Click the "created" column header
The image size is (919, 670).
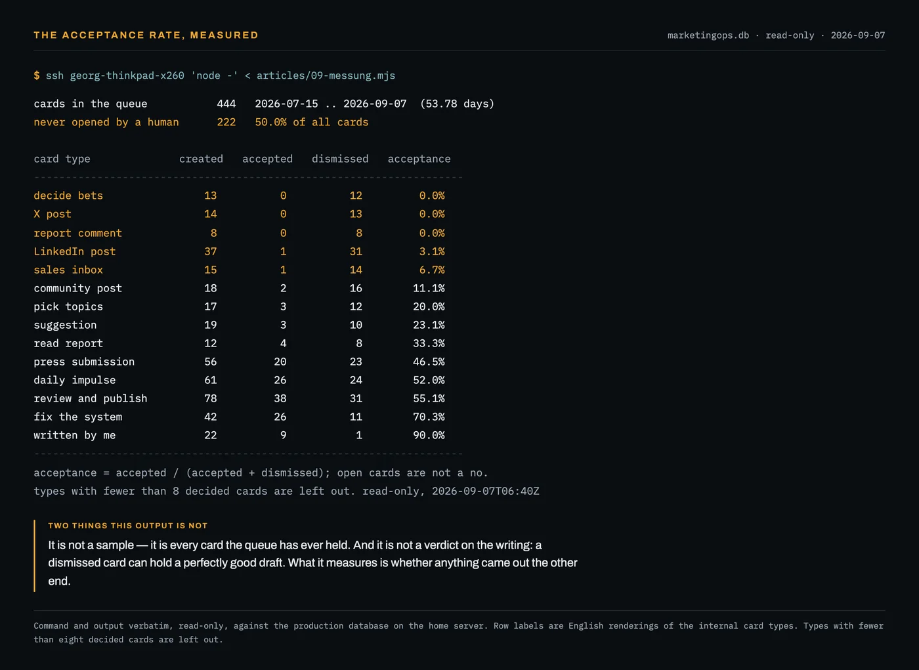(x=201, y=159)
